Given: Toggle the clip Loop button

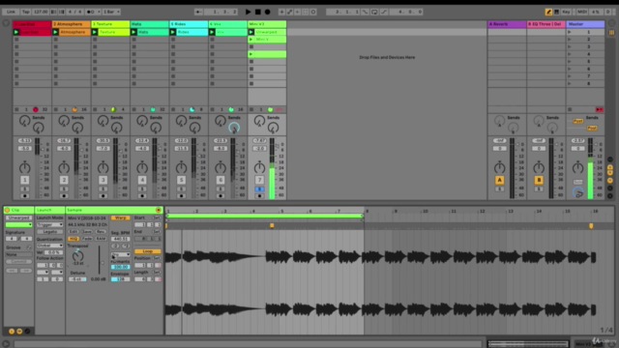Looking at the screenshot, I should point(148,251).
